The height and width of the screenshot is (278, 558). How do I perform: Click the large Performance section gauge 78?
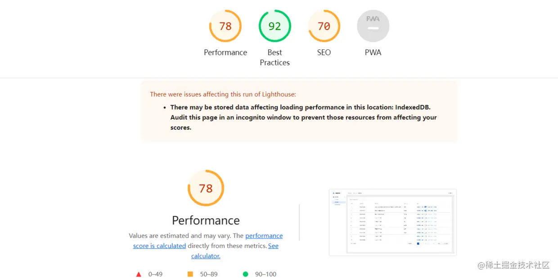pos(206,188)
